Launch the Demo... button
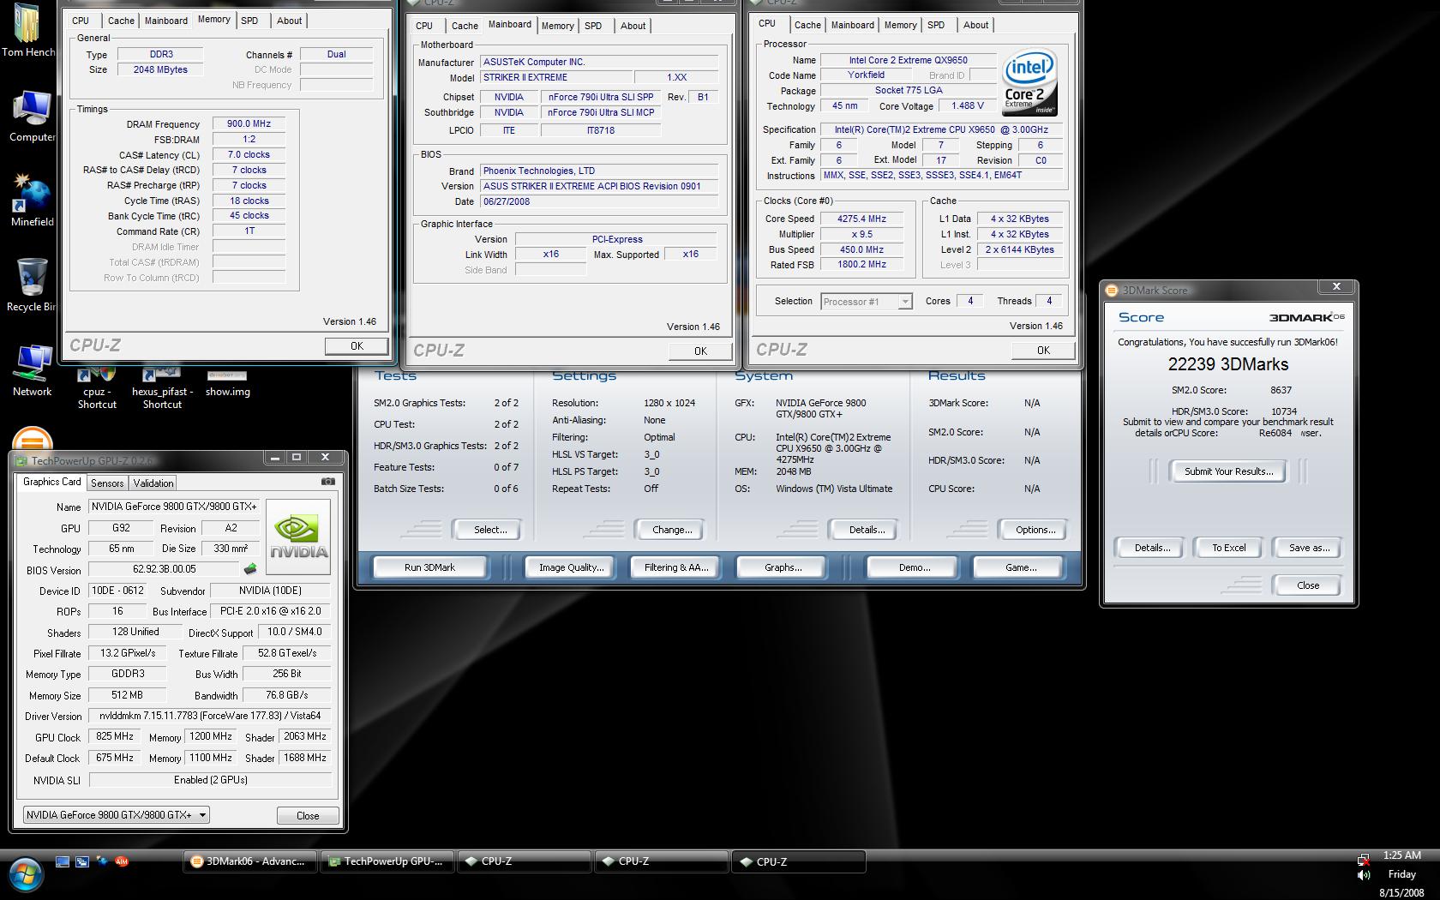The height and width of the screenshot is (900, 1440). tap(914, 567)
